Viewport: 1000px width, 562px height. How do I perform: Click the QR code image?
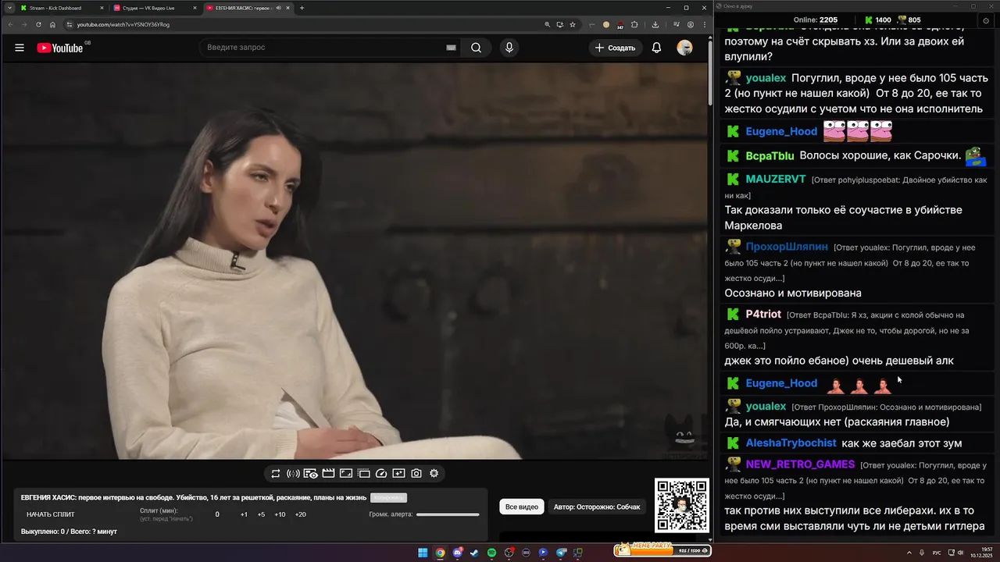point(681,505)
